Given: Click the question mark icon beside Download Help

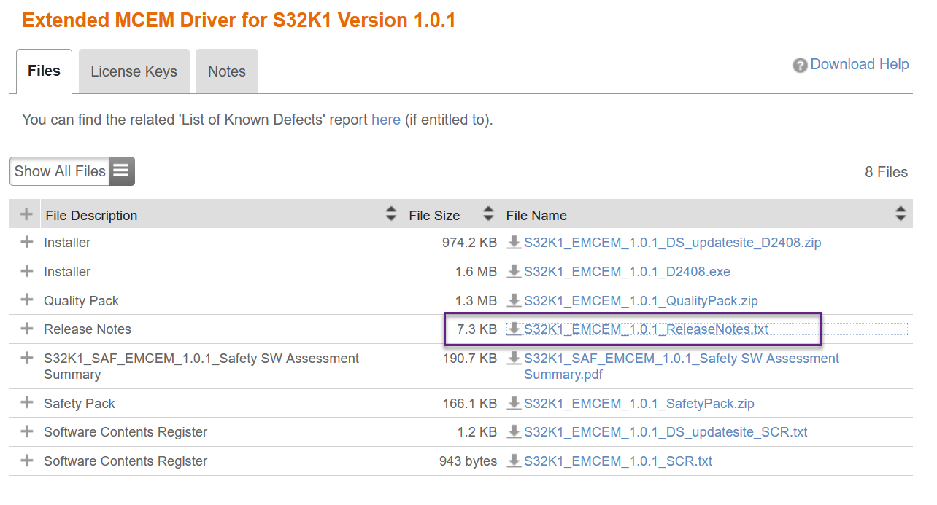Looking at the screenshot, I should pyautogui.click(x=801, y=66).
